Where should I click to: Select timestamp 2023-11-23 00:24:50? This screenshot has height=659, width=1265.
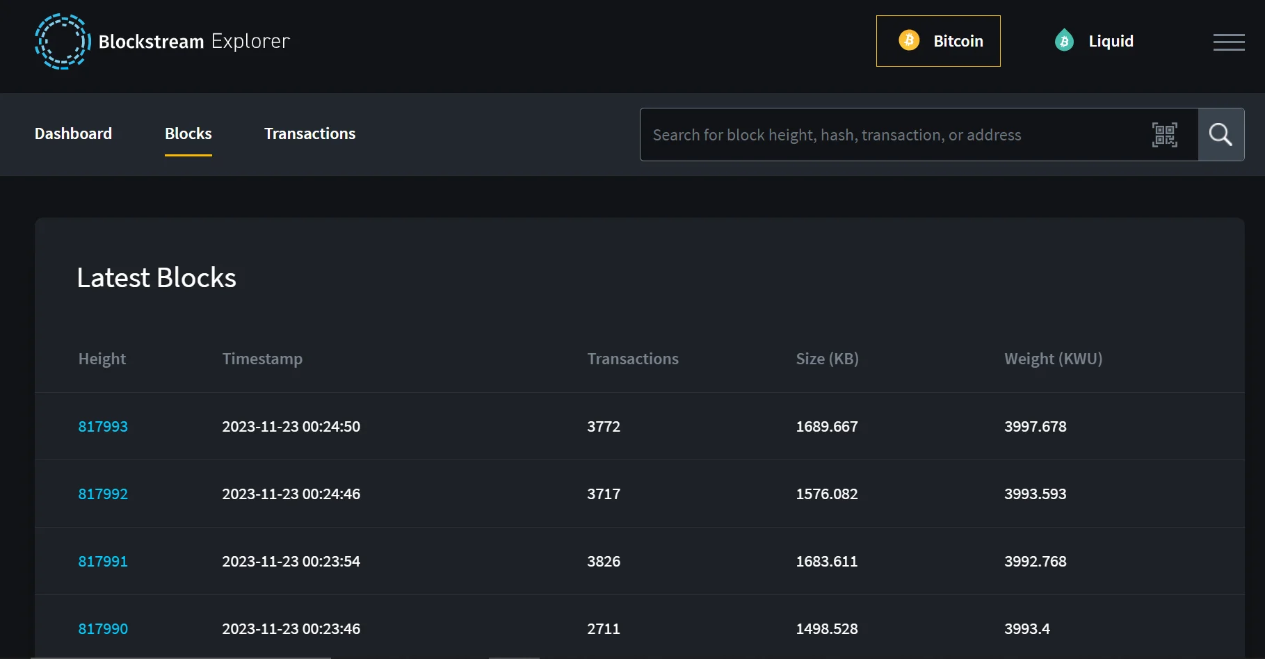click(291, 427)
